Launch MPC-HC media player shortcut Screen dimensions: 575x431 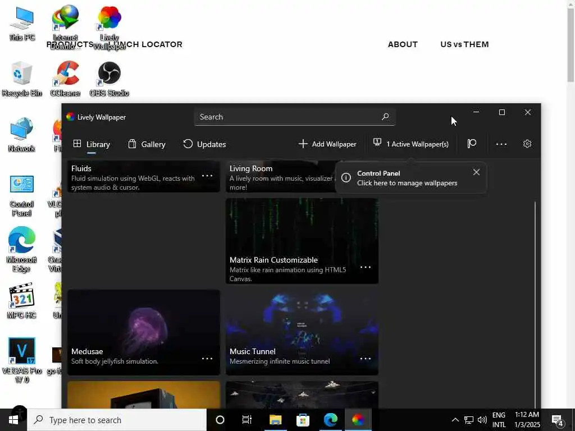click(22, 301)
